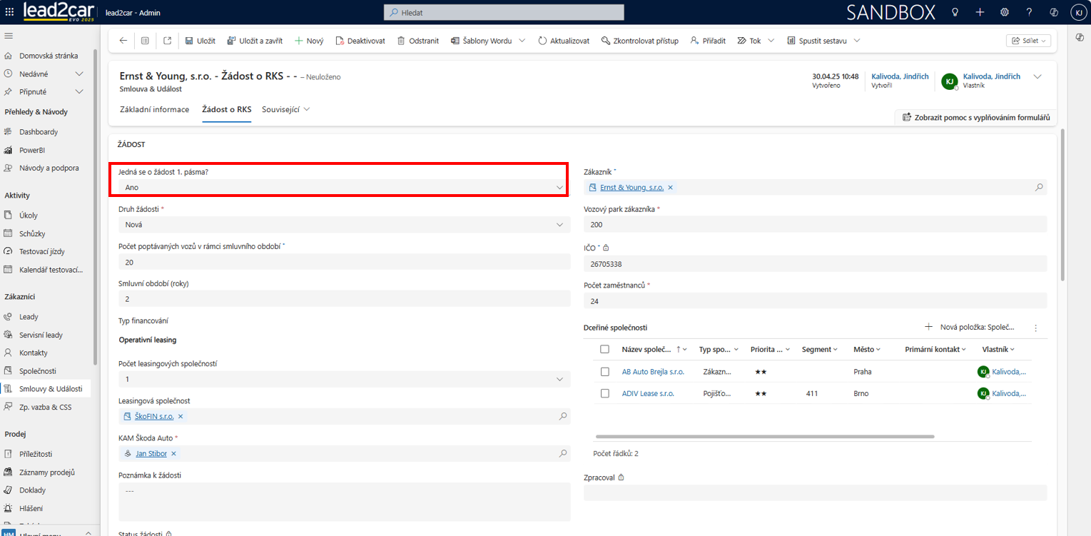Expand the Počet leasingových společností dropdown

point(344,380)
